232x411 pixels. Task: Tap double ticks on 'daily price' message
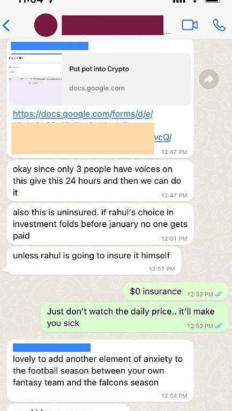pos(218,326)
